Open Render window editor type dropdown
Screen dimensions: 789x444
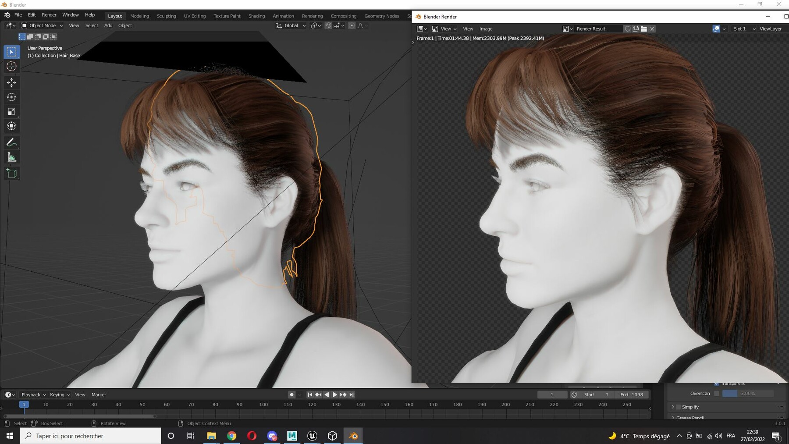[x=422, y=29]
